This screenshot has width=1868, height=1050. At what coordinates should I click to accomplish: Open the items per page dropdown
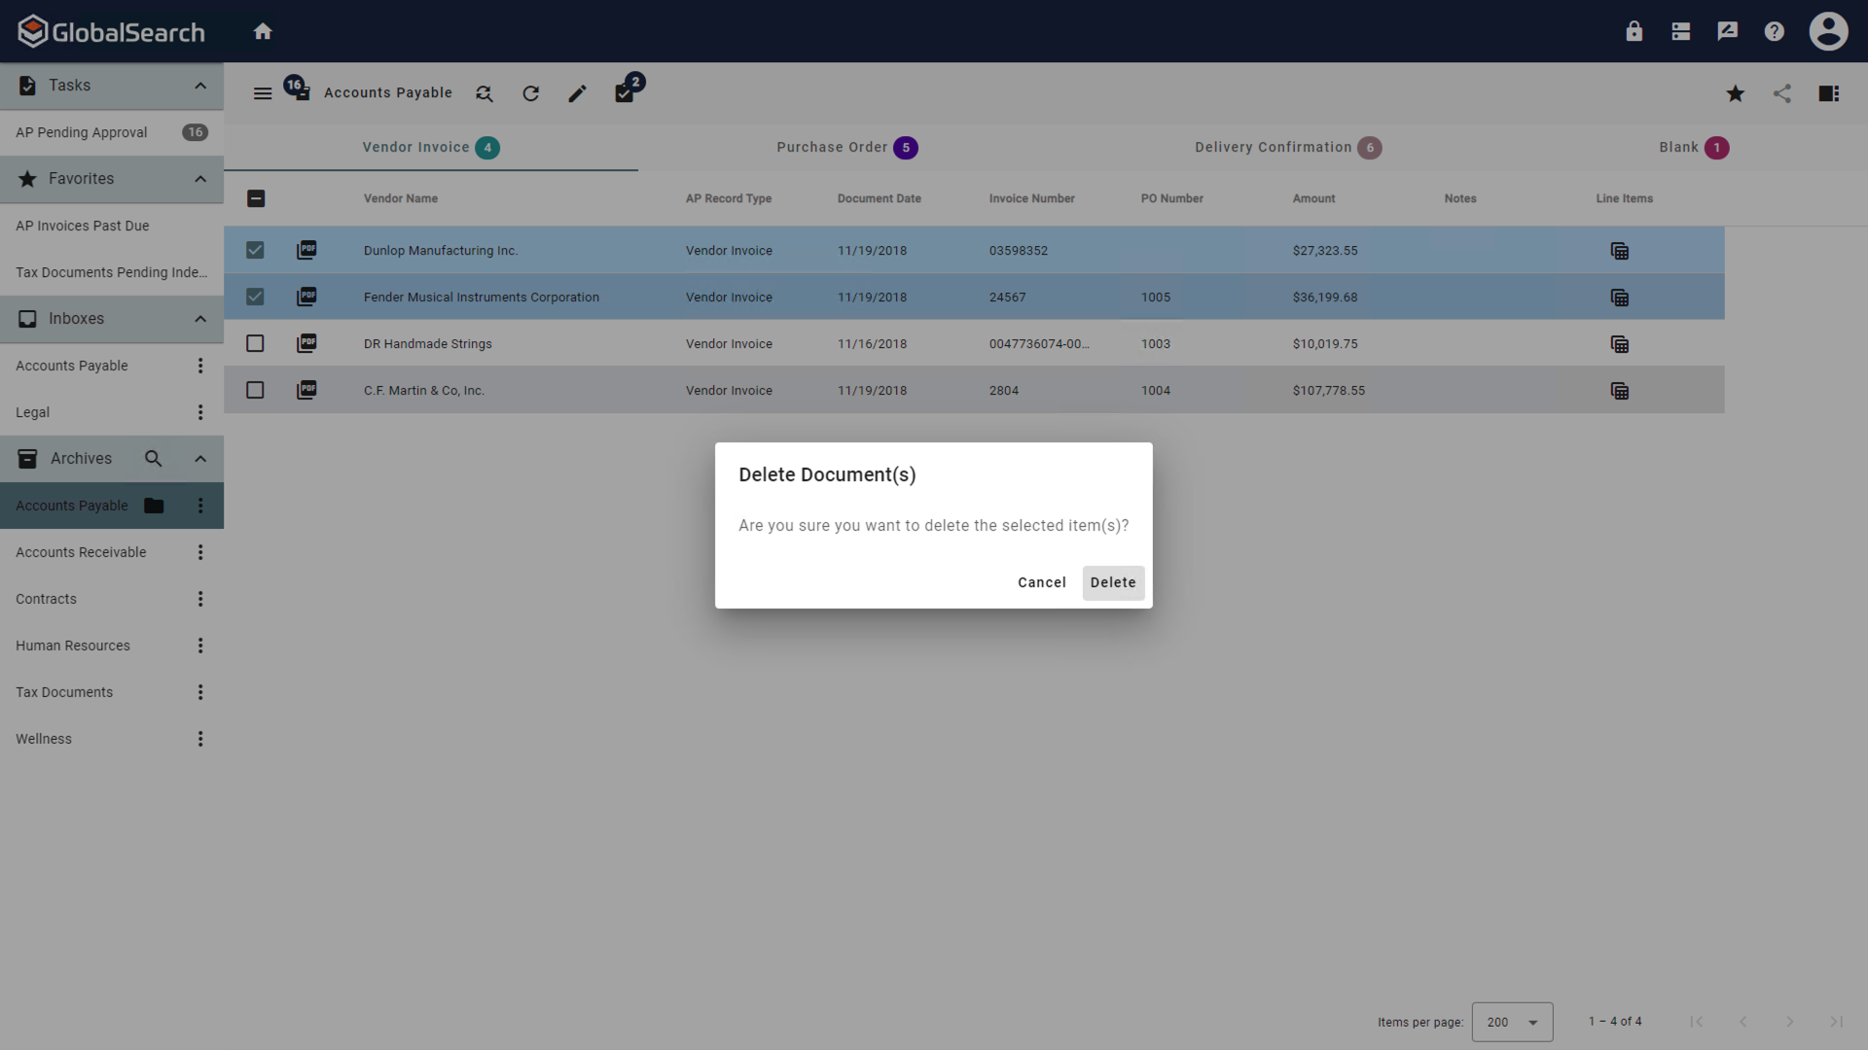coord(1512,1022)
